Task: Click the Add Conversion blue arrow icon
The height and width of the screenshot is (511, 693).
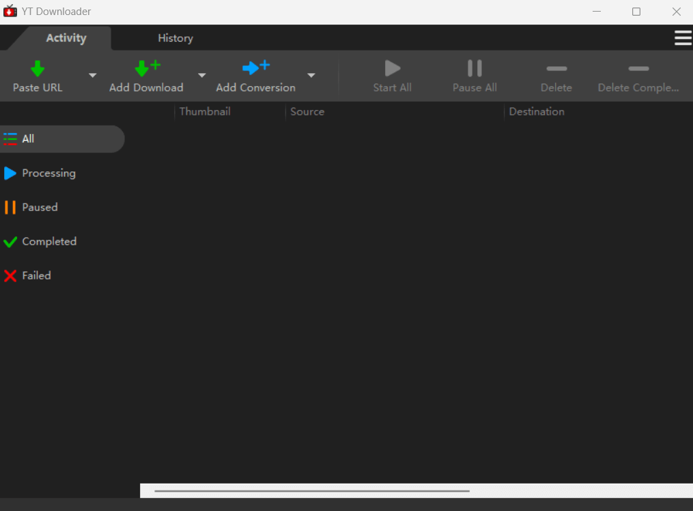Action: (255, 68)
